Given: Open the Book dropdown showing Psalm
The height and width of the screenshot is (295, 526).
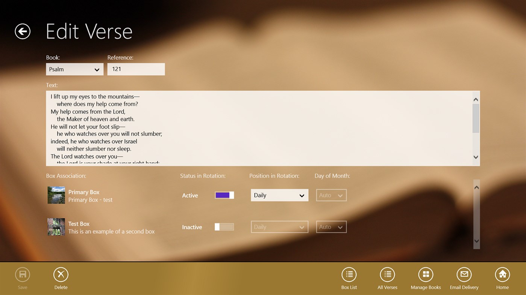Looking at the screenshot, I should (x=74, y=69).
